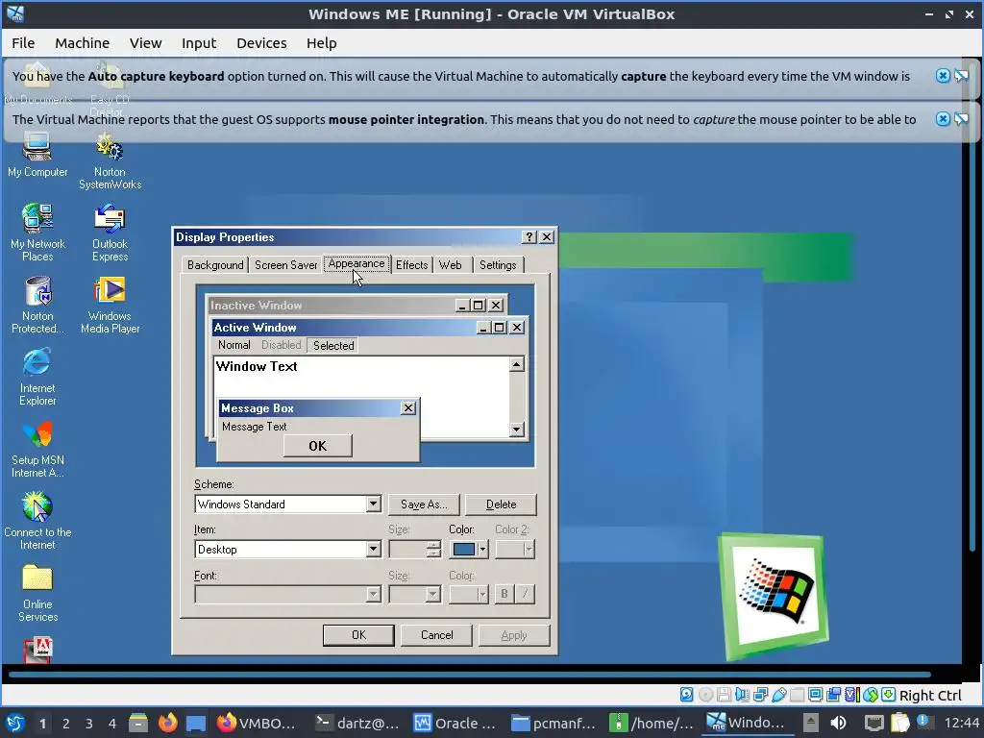
Task: Select the Connect to the Internet icon
Action: click(37, 522)
